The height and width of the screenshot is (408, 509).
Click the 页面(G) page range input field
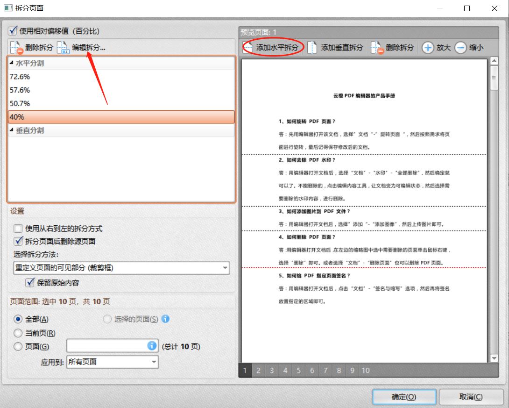[x=113, y=346]
